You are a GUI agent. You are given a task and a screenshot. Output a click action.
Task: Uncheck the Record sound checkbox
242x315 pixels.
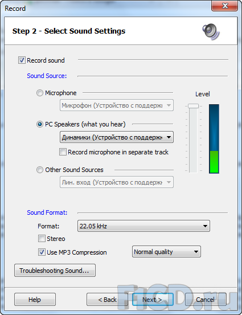(x=22, y=60)
